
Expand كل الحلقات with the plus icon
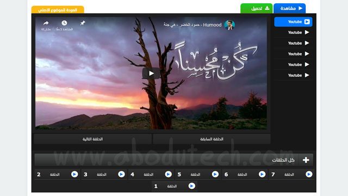[x=306, y=160]
